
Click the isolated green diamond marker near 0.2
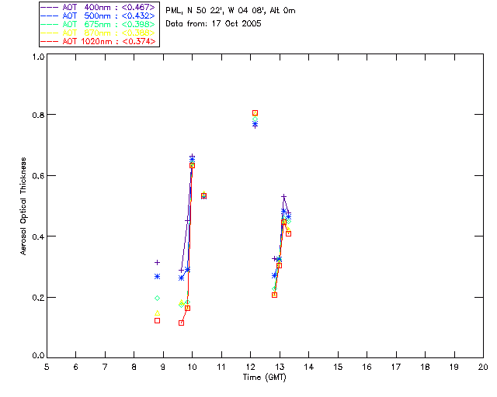coord(157,299)
